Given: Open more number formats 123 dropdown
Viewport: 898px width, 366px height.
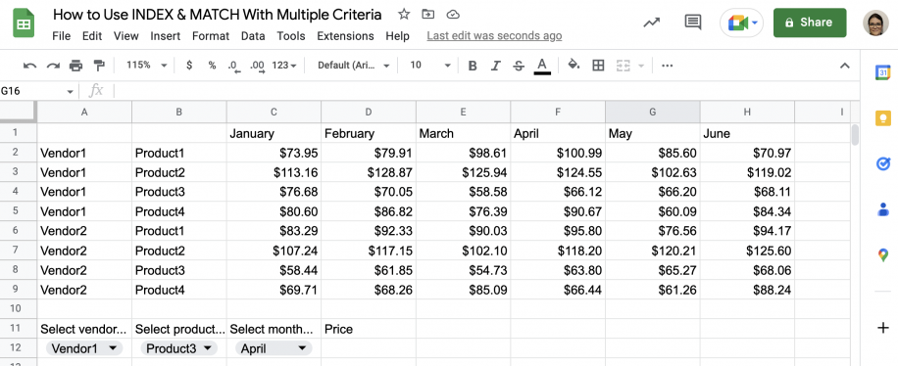Looking at the screenshot, I should (x=284, y=66).
